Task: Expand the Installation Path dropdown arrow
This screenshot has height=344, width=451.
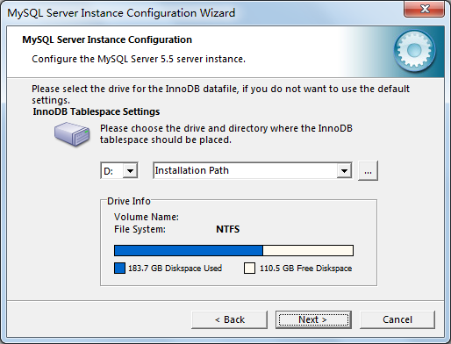Action: tap(344, 170)
